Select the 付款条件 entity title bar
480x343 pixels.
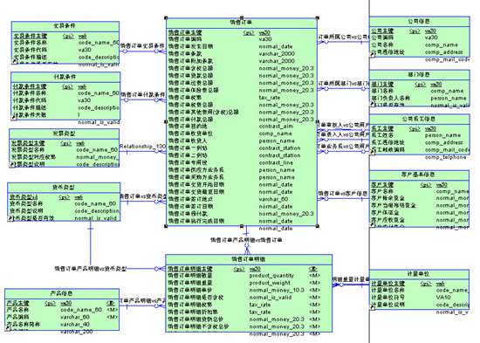[65, 77]
